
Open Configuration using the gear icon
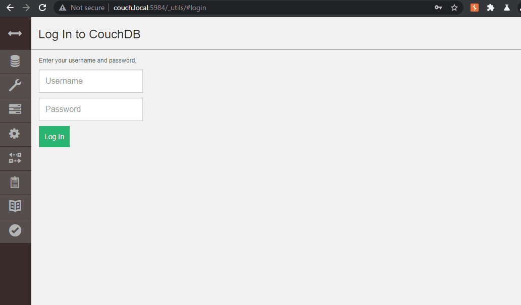(14, 134)
